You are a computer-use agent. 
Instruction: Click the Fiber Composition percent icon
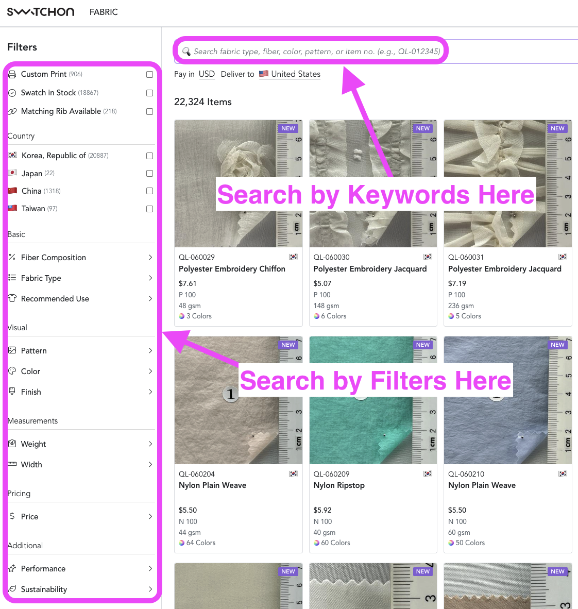click(x=12, y=257)
